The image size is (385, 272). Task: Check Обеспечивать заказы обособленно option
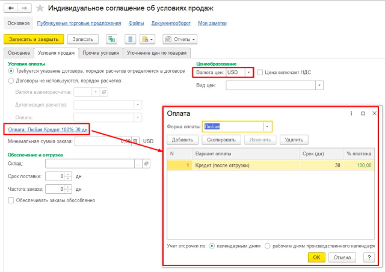[x=11, y=200]
